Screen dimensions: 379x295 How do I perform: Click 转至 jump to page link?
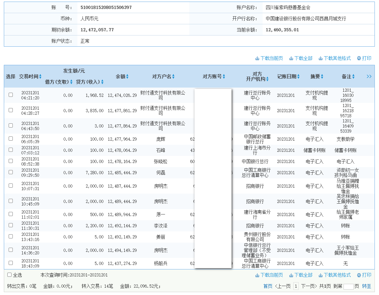point(367,286)
